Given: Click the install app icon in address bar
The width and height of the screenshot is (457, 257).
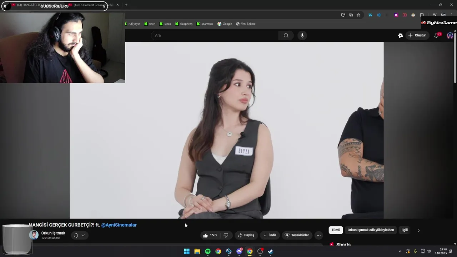Looking at the screenshot, I should pyautogui.click(x=343, y=15).
